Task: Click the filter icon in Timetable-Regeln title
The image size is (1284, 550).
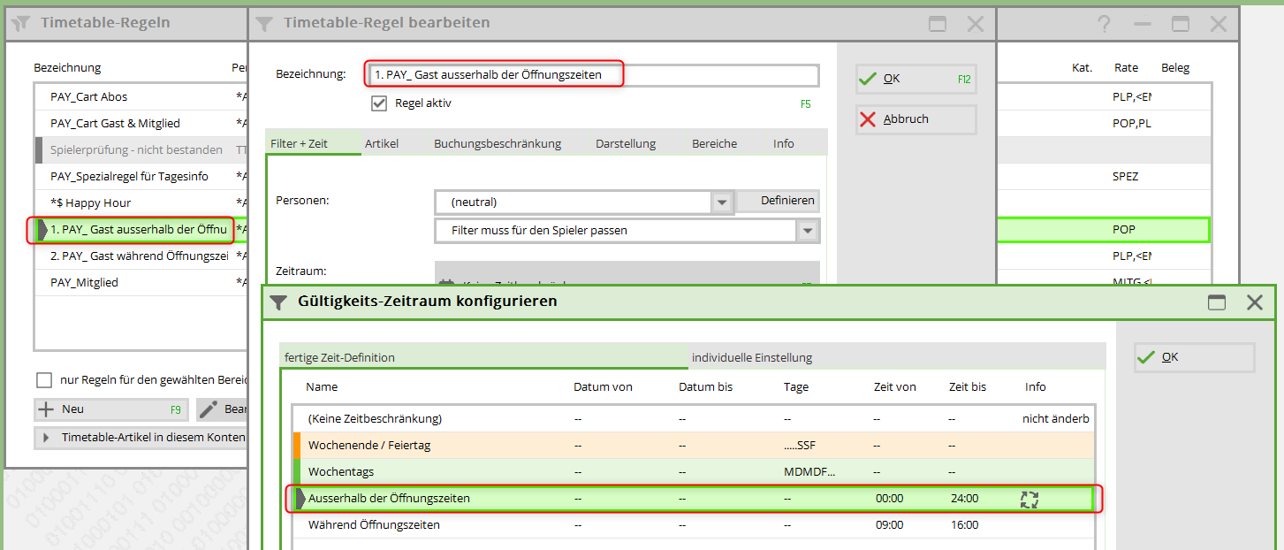Action: click(22, 24)
